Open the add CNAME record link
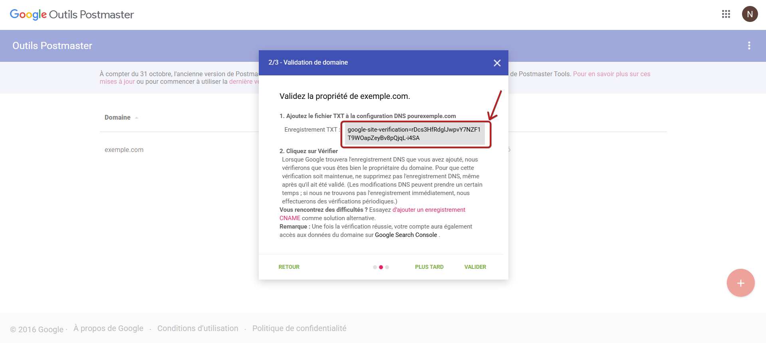766x343 pixels. tap(429, 210)
